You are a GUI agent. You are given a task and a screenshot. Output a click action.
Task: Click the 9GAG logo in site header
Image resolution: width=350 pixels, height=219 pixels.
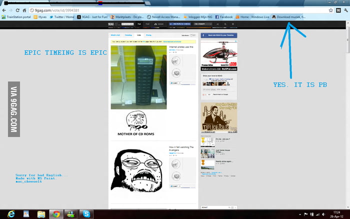pos(111,24)
